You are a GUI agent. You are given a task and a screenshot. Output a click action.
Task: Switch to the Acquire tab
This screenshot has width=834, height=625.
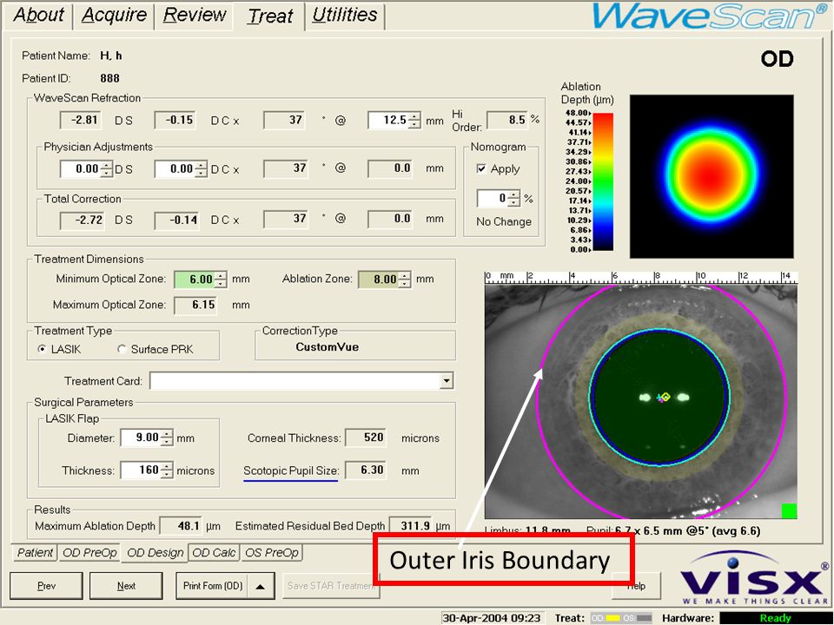point(114,15)
